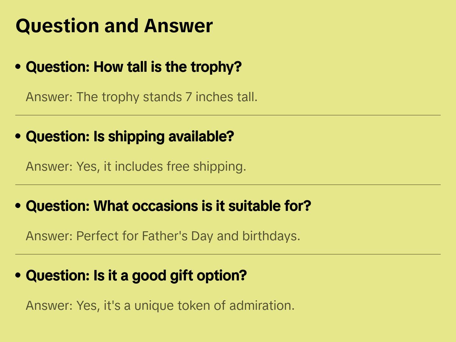Click the 'Answer:' label before 'Perfect for'
Image resolution: width=456 pixels, height=342 pixels.
pyautogui.click(x=49, y=236)
